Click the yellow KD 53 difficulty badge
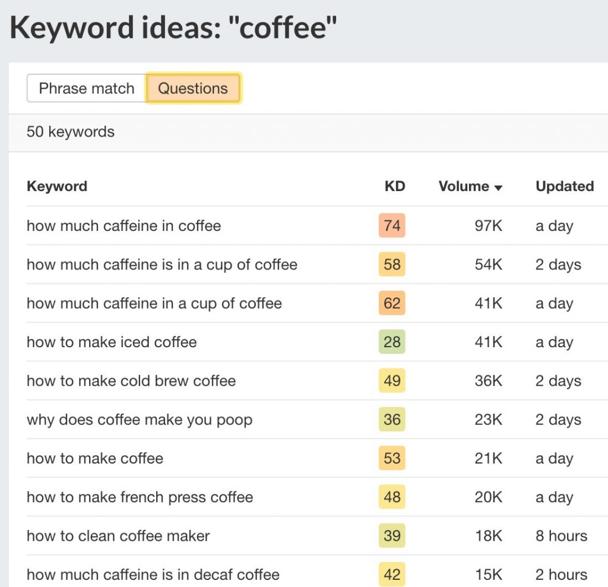Screen dimensions: 608x587 coord(391,458)
